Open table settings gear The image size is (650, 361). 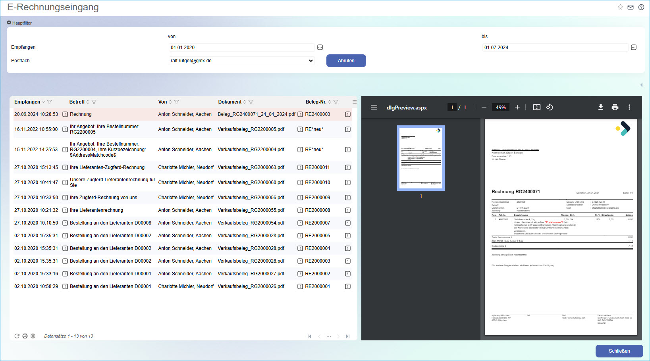point(33,336)
